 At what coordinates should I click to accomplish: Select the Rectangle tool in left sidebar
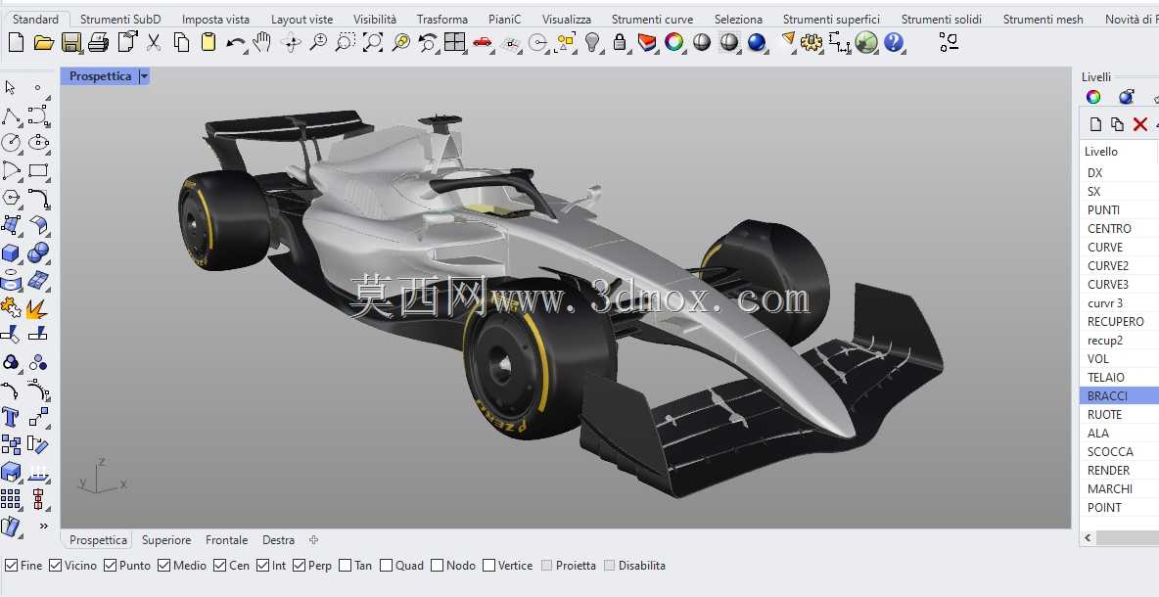pos(38,170)
